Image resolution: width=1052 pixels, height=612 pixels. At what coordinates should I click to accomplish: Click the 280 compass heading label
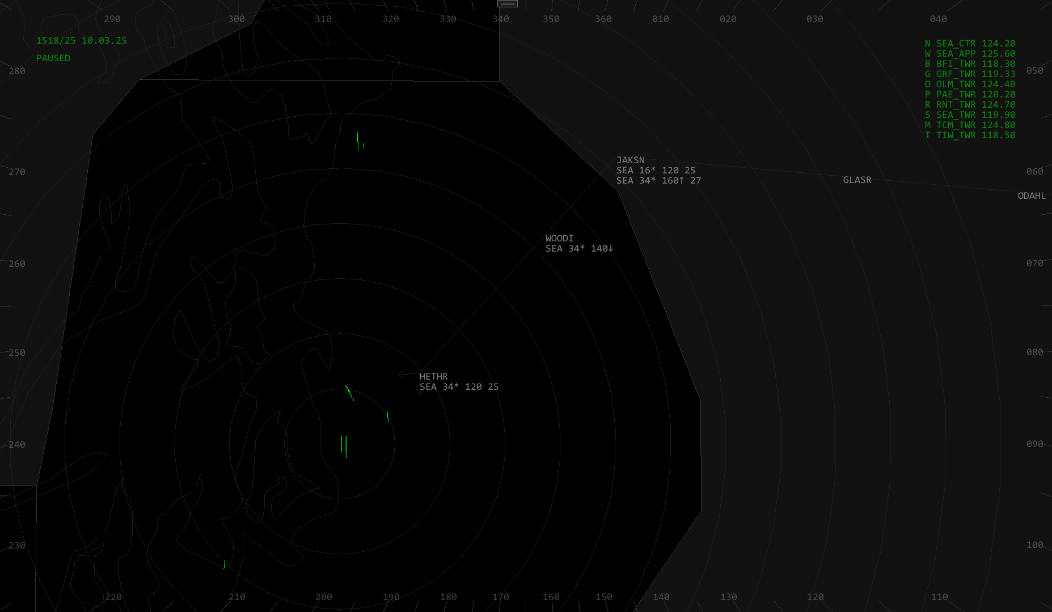point(17,71)
